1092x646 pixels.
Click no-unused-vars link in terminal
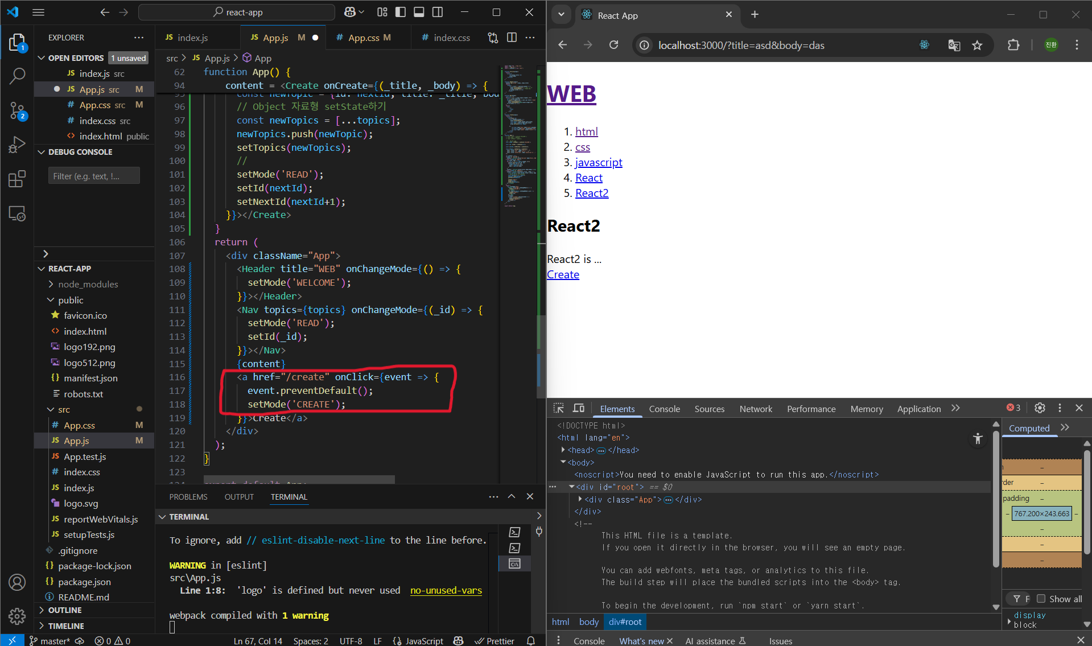[446, 590]
